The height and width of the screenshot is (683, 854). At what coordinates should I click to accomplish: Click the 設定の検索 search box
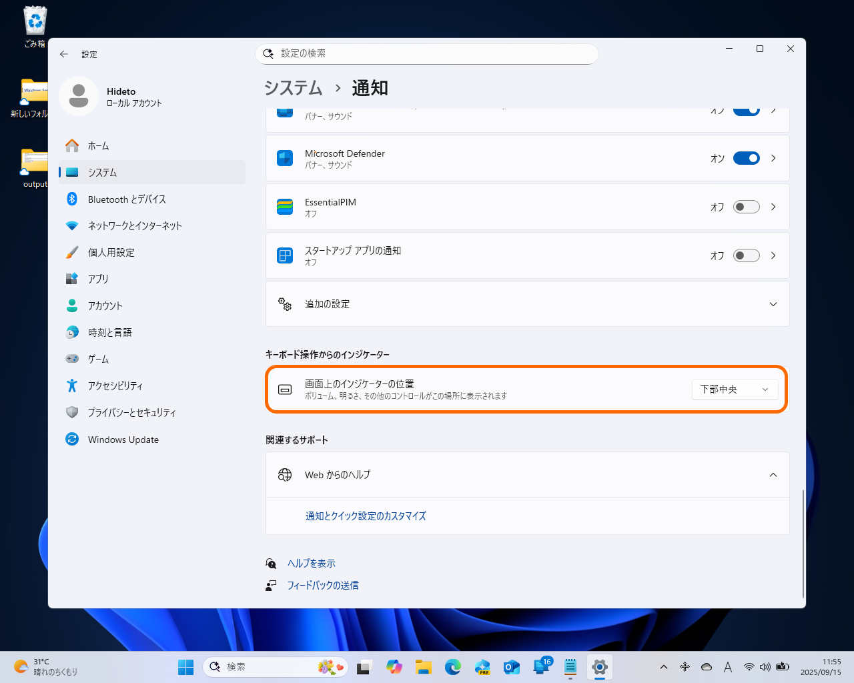[427, 54]
